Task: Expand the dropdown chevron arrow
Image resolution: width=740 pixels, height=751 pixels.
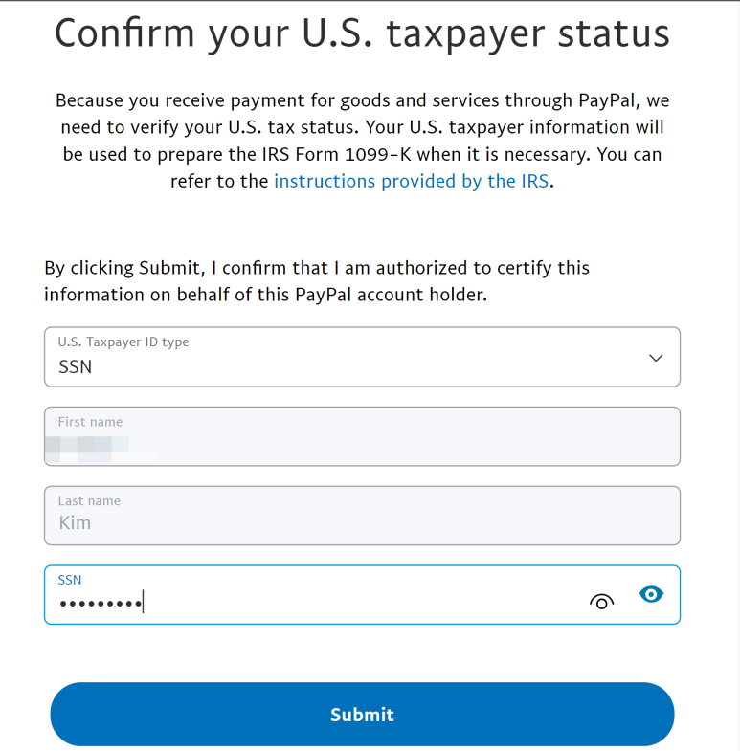Action: (656, 358)
